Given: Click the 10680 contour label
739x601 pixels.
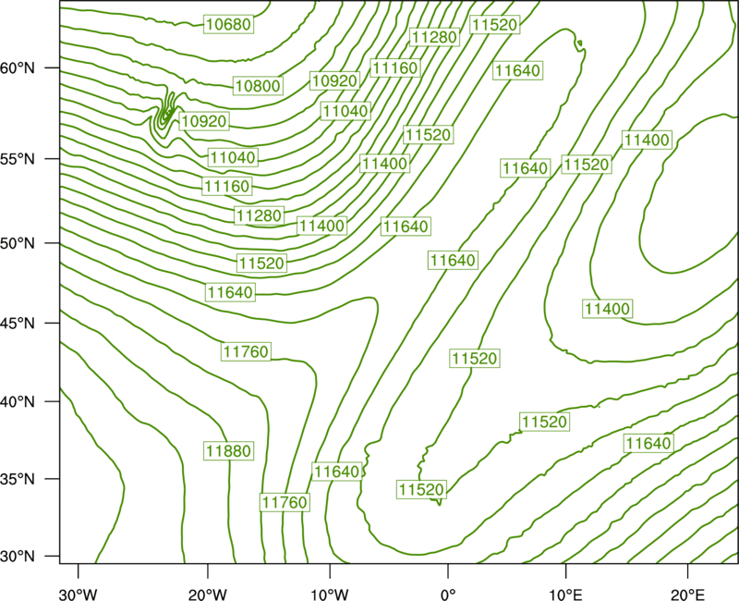Looking at the screenshot, I should (x=228, y=24).
